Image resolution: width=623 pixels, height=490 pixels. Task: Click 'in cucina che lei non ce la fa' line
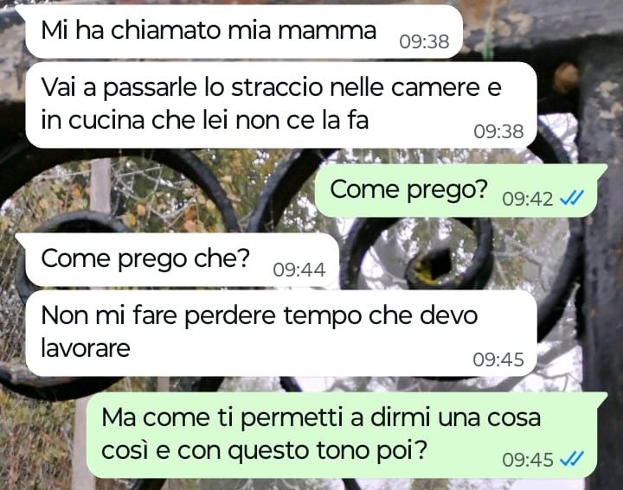tap(204, 120)
